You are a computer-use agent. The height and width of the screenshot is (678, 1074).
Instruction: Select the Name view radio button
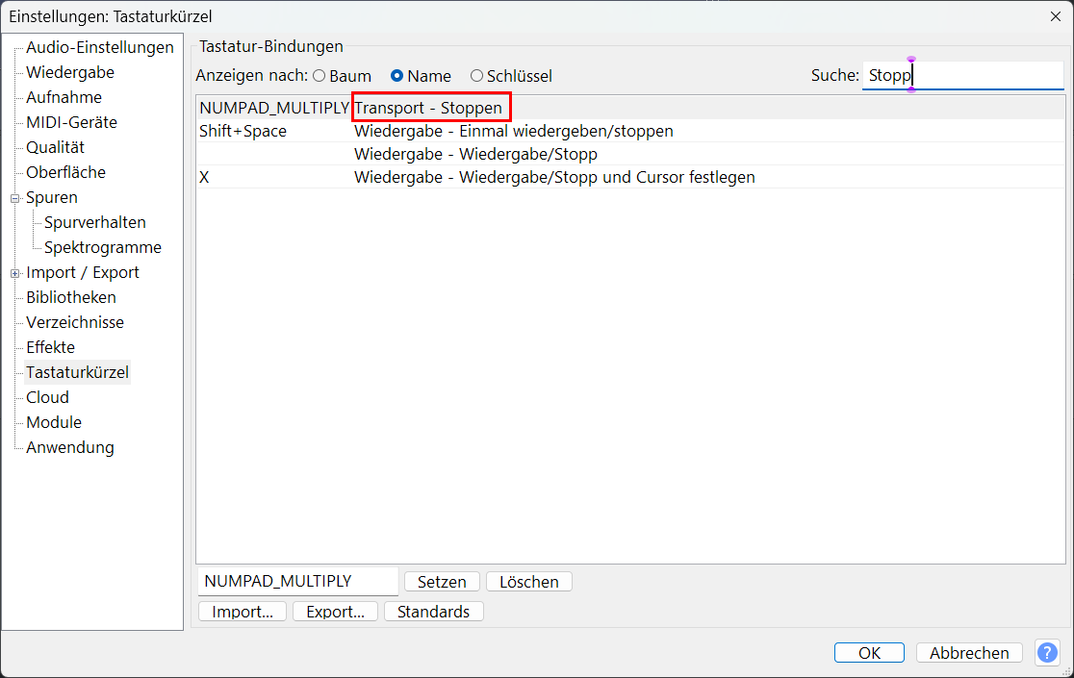click(x=396, y=76)
